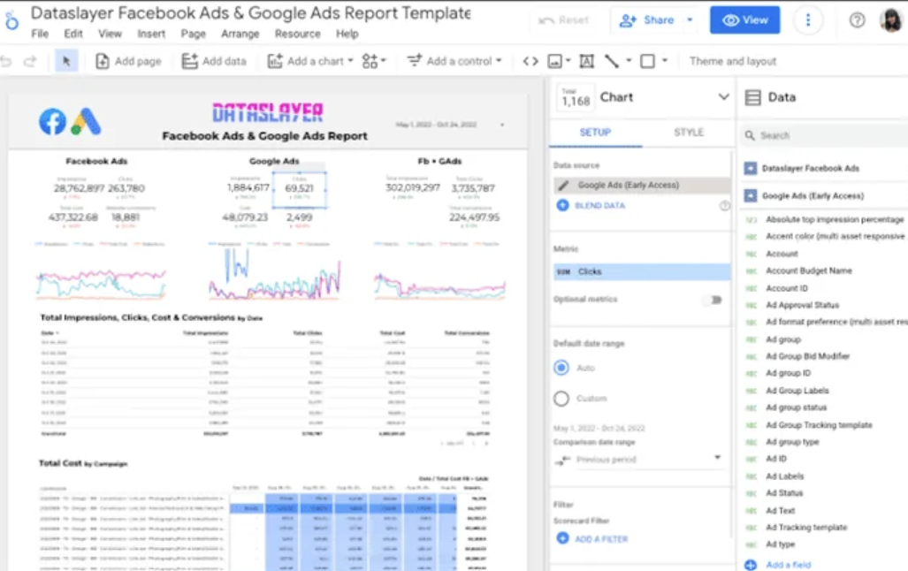The image size is (908, 571).
Task: Open the Resource menu
Action: pos(297,34)
